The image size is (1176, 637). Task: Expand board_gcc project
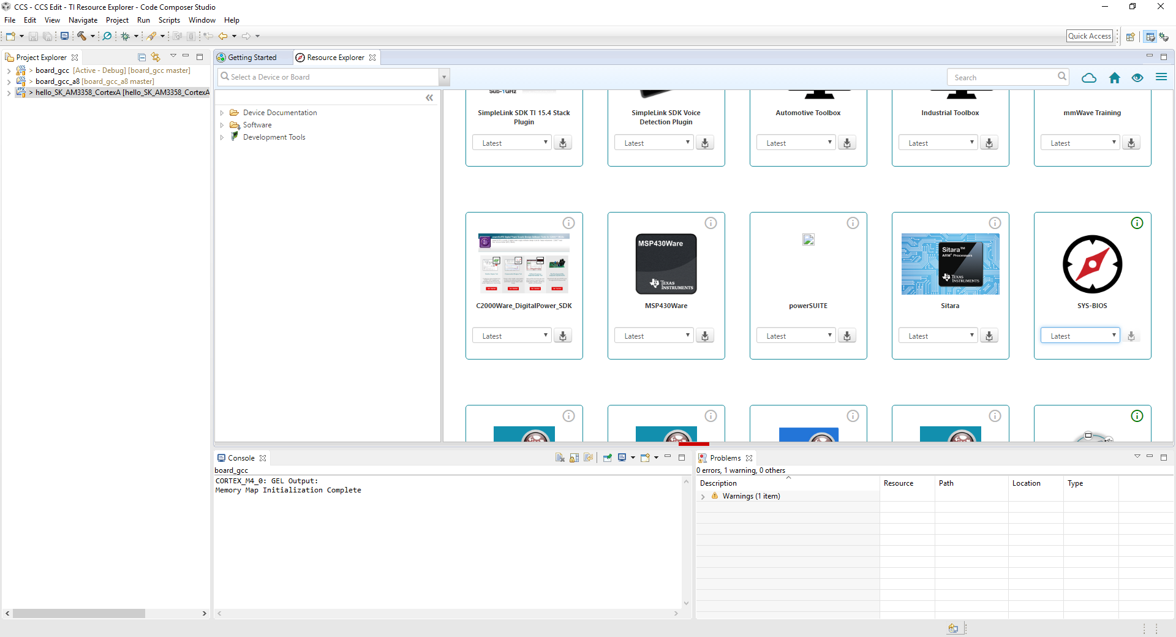click(9, 70)
